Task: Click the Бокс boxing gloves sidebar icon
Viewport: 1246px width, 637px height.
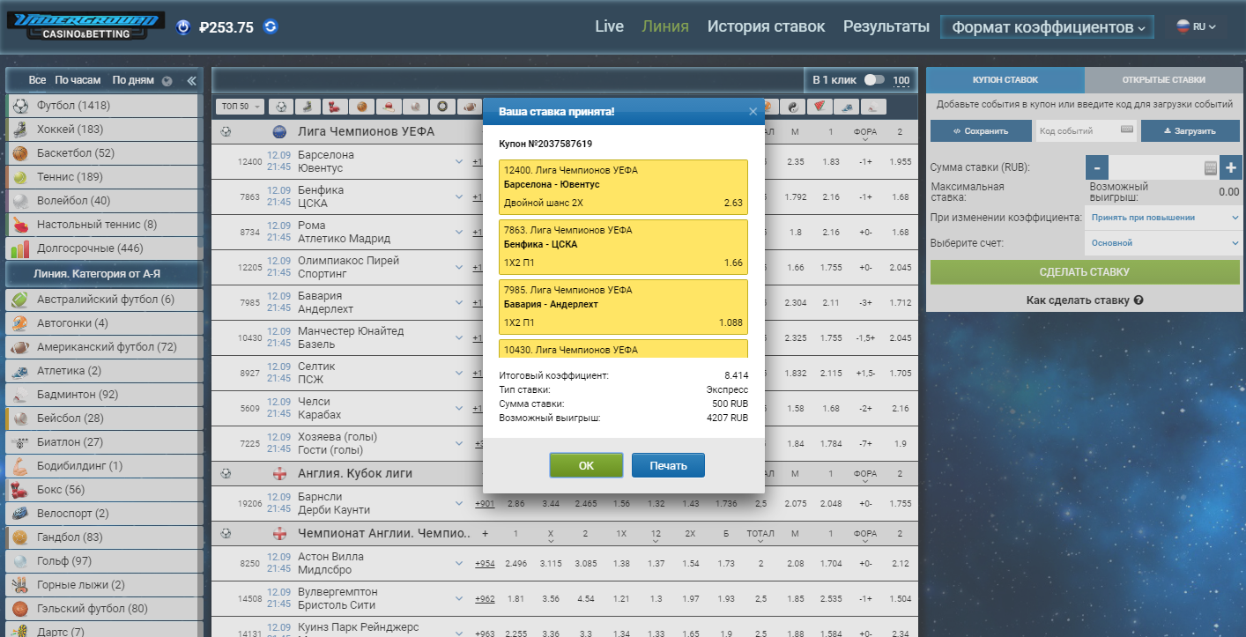Action: pos(20,490)
